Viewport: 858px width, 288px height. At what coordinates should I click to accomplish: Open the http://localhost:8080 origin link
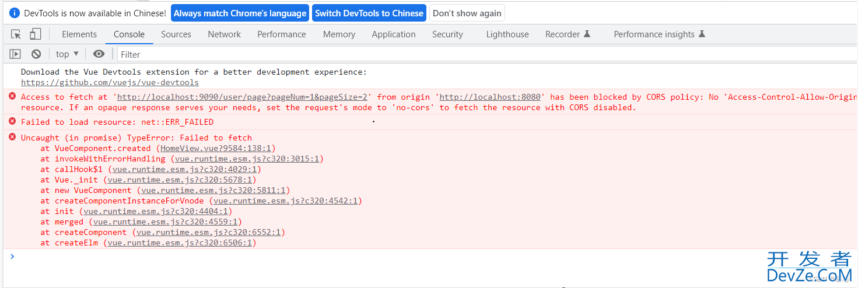(x=490, y=97)
